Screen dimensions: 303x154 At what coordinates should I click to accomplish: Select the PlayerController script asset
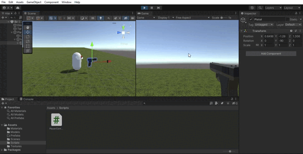coord(56,122)
